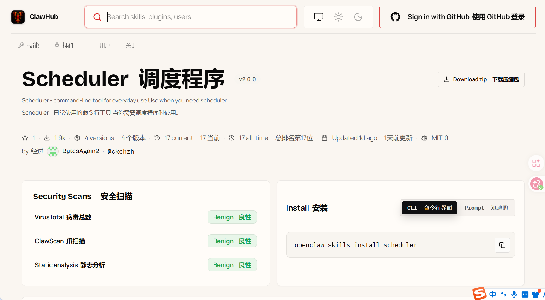Click the 'Updated 1d ago' text
The width and height of the screenshot is (545, 300).
point(355,138)
